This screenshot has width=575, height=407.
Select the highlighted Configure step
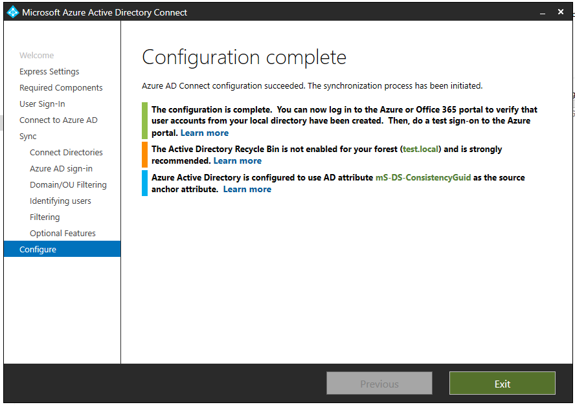point(62,249)
